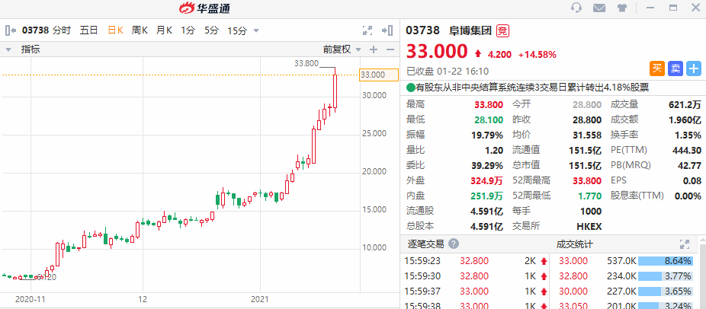Open help icon next to 逐笔交易
This screenshot has height=309, width=706.
click(454, 244)
